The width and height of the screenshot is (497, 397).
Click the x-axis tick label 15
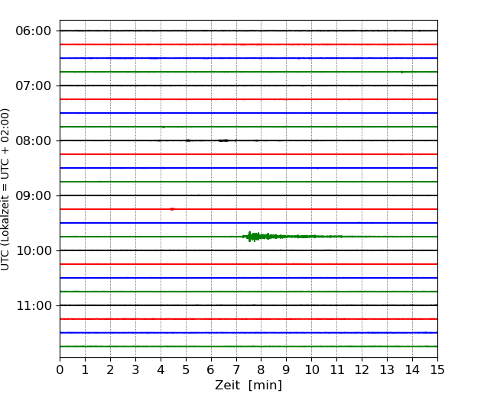[437, 370]
